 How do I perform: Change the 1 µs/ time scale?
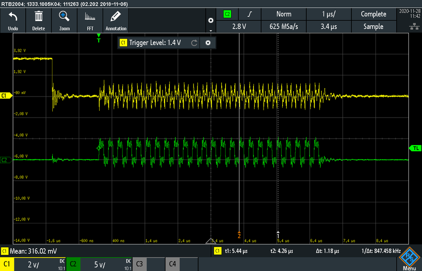329,14
